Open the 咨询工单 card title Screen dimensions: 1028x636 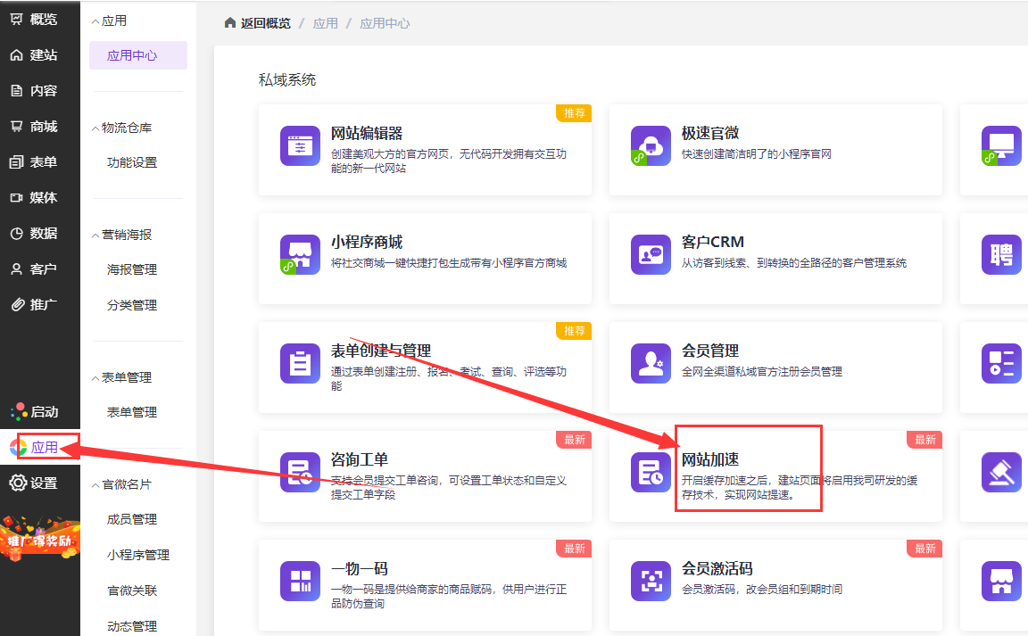[360, 459]
